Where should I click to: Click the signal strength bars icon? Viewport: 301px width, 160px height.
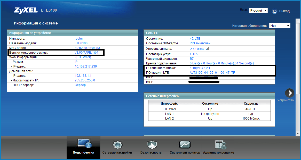(208, 48)
